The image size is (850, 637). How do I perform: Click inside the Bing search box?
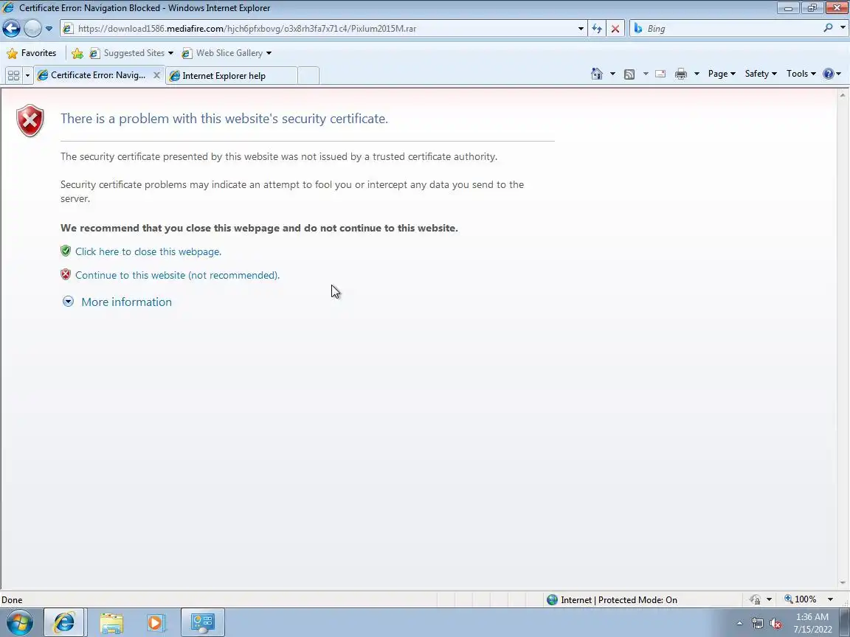click(732, 29)
